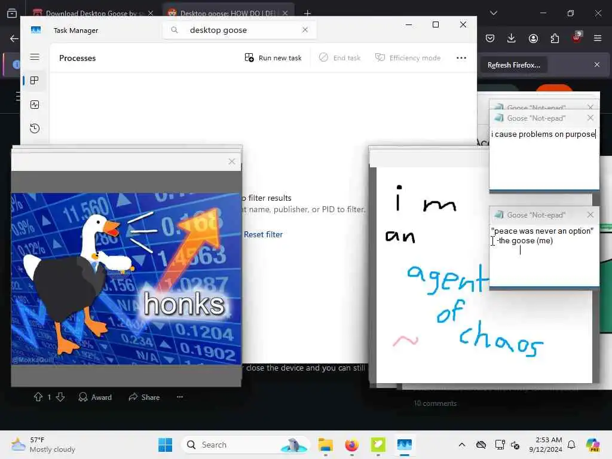Open the Performance page in Task Manager

tap(34, 104)
